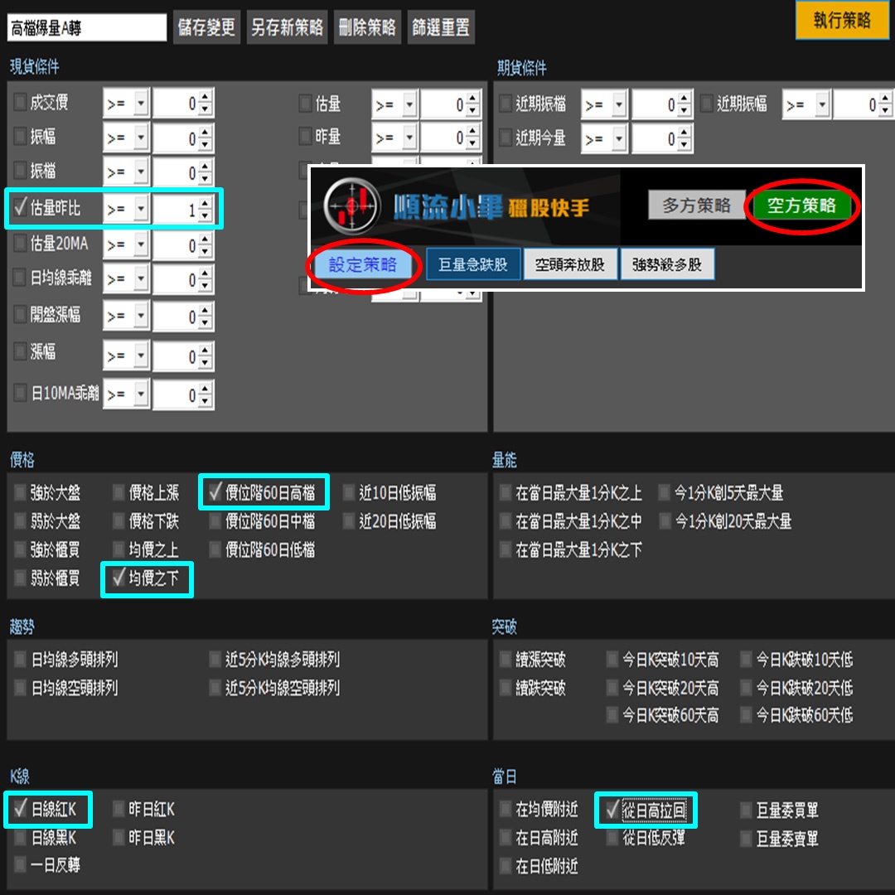Click the 刪除策略 button
Screen dimensions: 895x895
(367, 27)
